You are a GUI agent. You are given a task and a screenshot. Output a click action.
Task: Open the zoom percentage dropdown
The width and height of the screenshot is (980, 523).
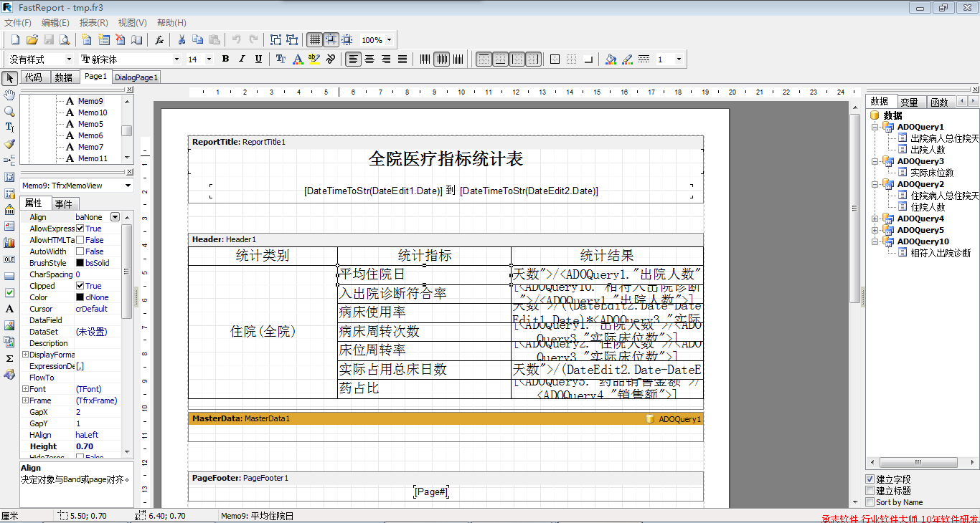(390, 40)
